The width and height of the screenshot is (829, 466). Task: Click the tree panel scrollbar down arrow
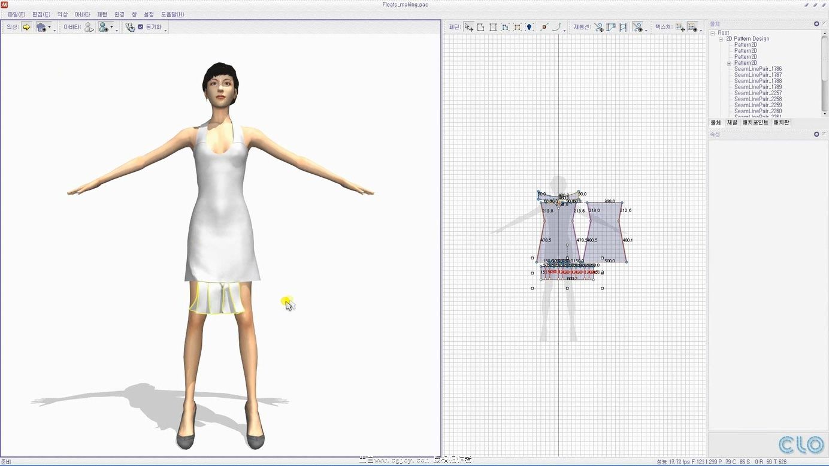click(825, 113)
